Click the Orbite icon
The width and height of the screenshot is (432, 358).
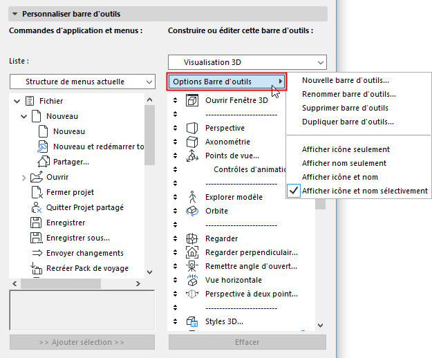(x=192, y=211)
